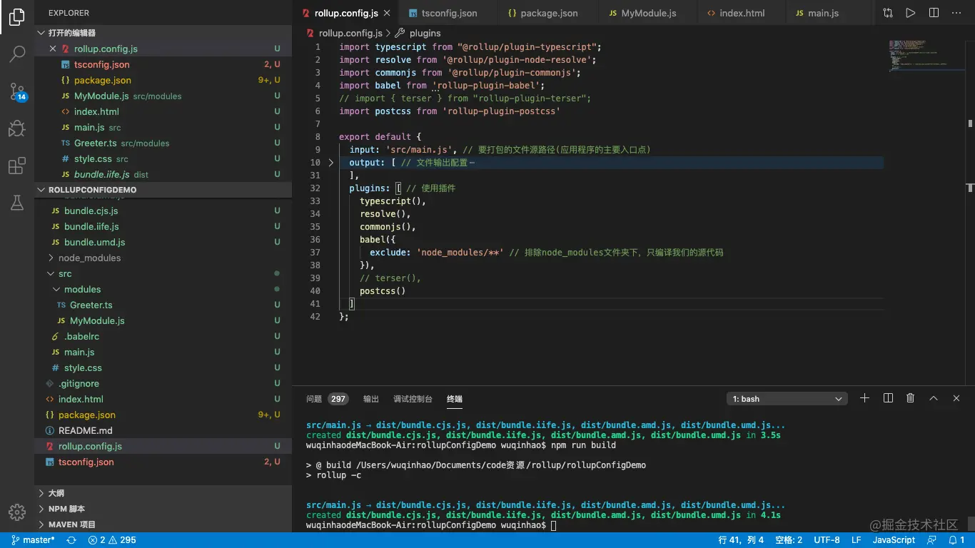The width and height of the screenshot is (975, 548).
Task: Click the Run play icon in editor toolbar
Action: click(910, 13)
